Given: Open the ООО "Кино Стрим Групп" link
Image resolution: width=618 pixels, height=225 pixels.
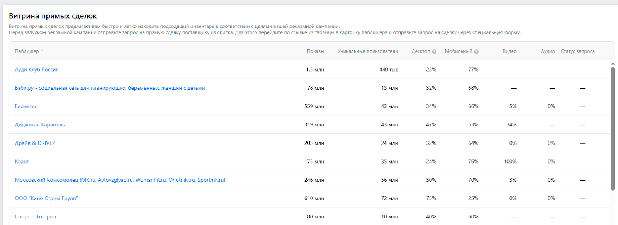Looking at the screenshot, I should (46, 198).
